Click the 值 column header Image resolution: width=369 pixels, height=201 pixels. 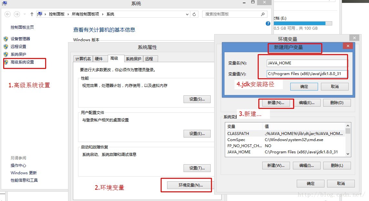coord(304,127)
